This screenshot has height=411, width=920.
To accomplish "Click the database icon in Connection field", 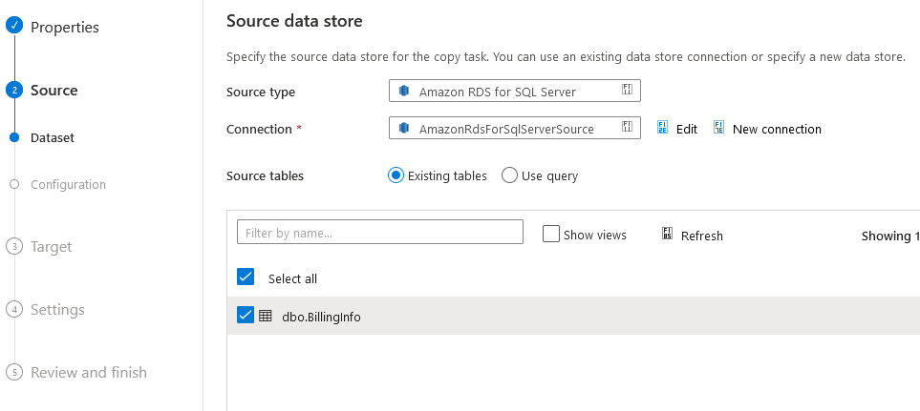I will point(404,128).
